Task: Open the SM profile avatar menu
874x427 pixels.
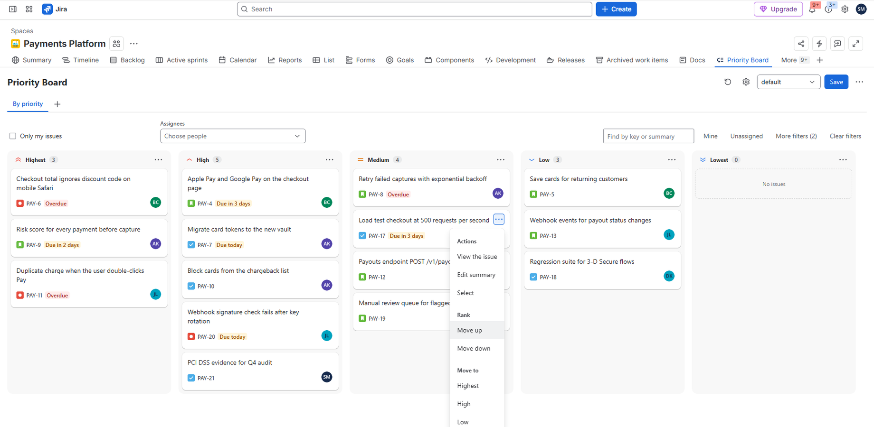Action: pyautogui.click(x=861, y=9)
